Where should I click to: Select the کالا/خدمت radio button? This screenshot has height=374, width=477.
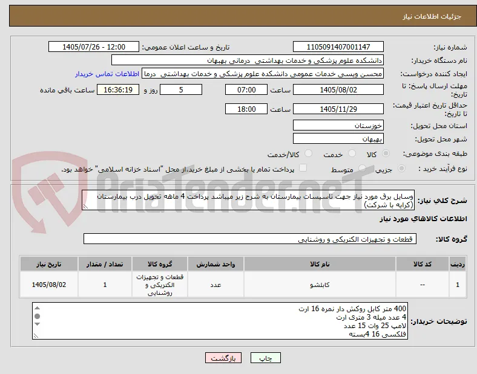(x=309, y=153)
